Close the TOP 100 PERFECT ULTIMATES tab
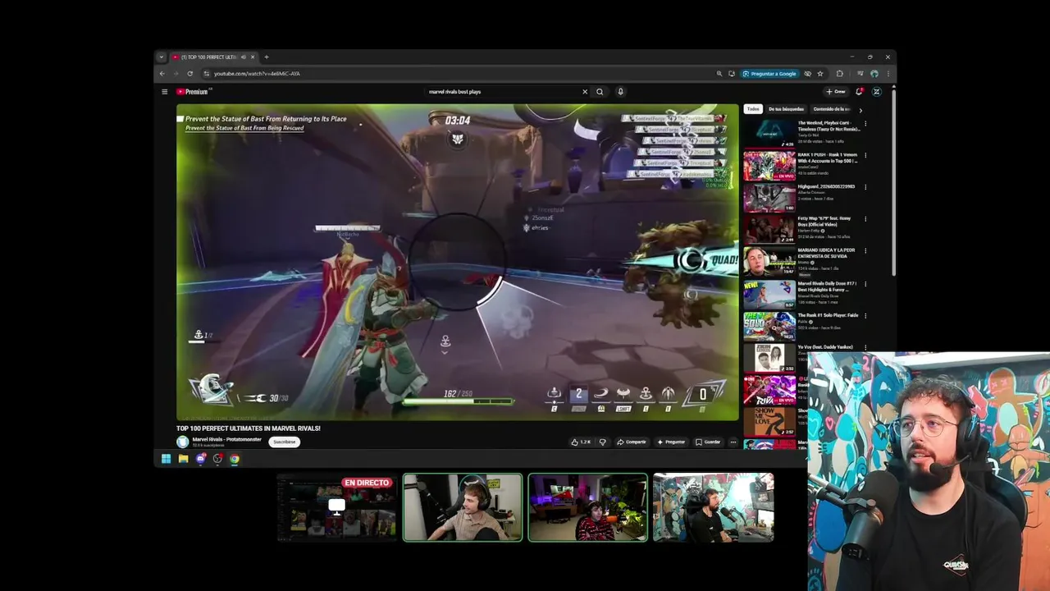 253,57
